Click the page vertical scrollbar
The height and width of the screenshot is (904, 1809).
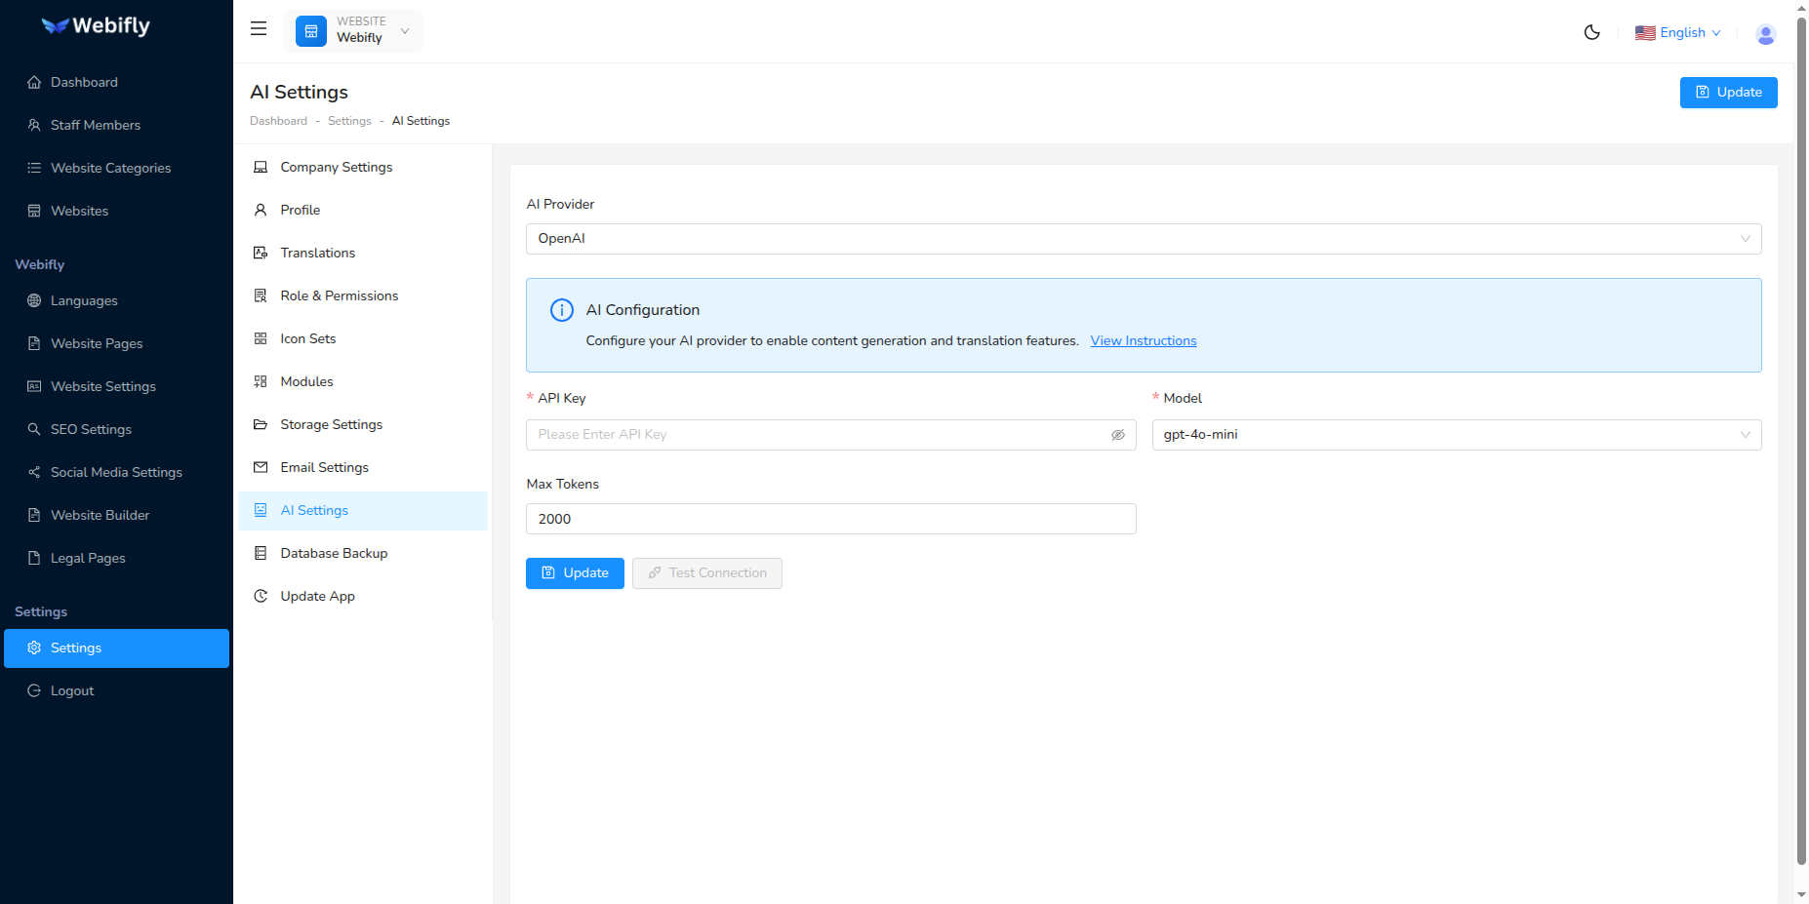pos(1801,439)
